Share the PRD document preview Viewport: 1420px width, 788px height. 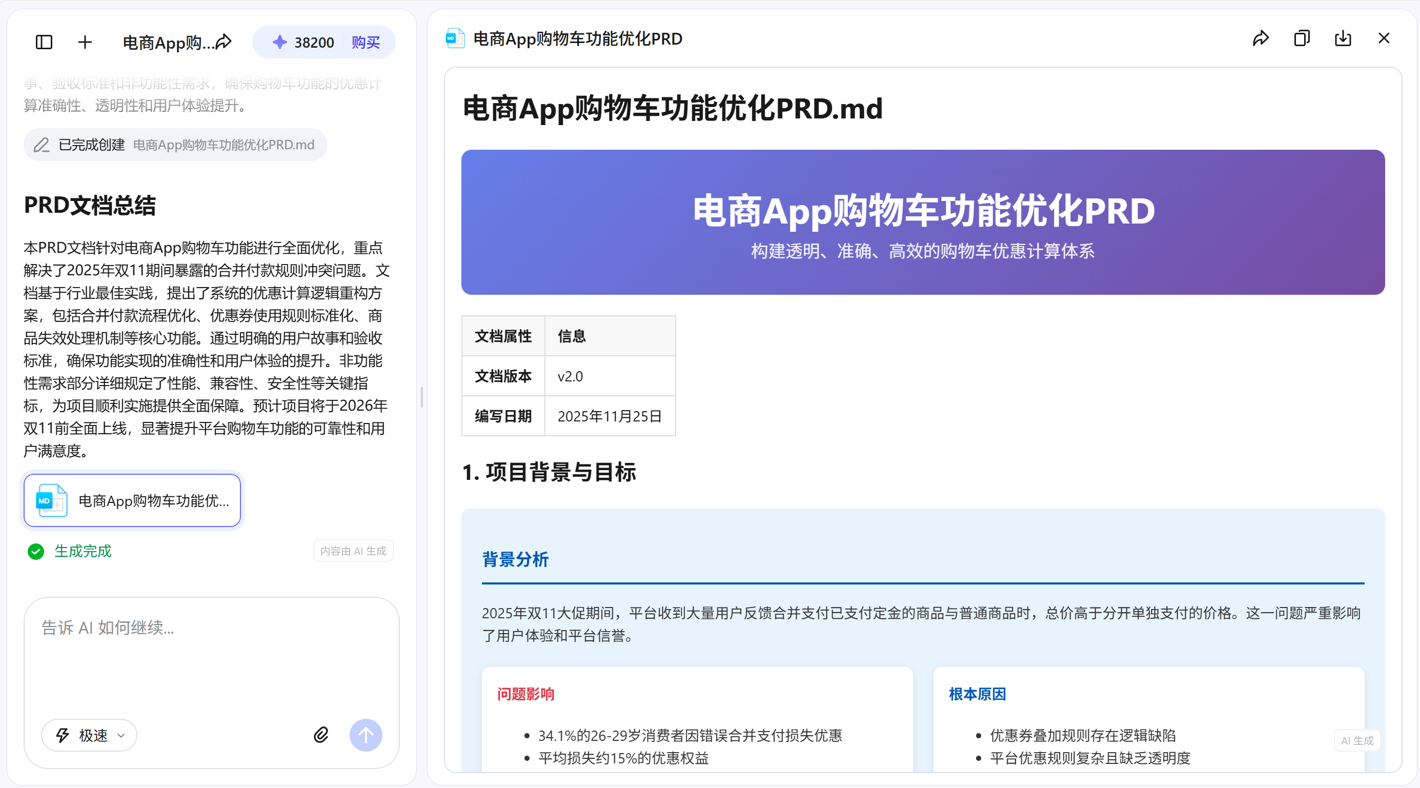1261,38
